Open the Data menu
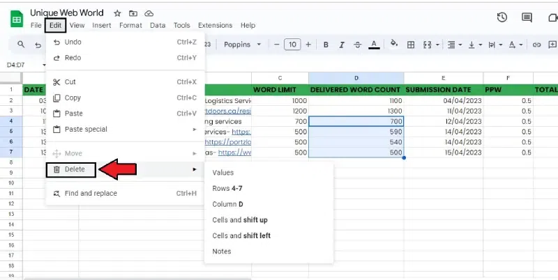This screenshot has width=558, height=280. pos(158,25)
